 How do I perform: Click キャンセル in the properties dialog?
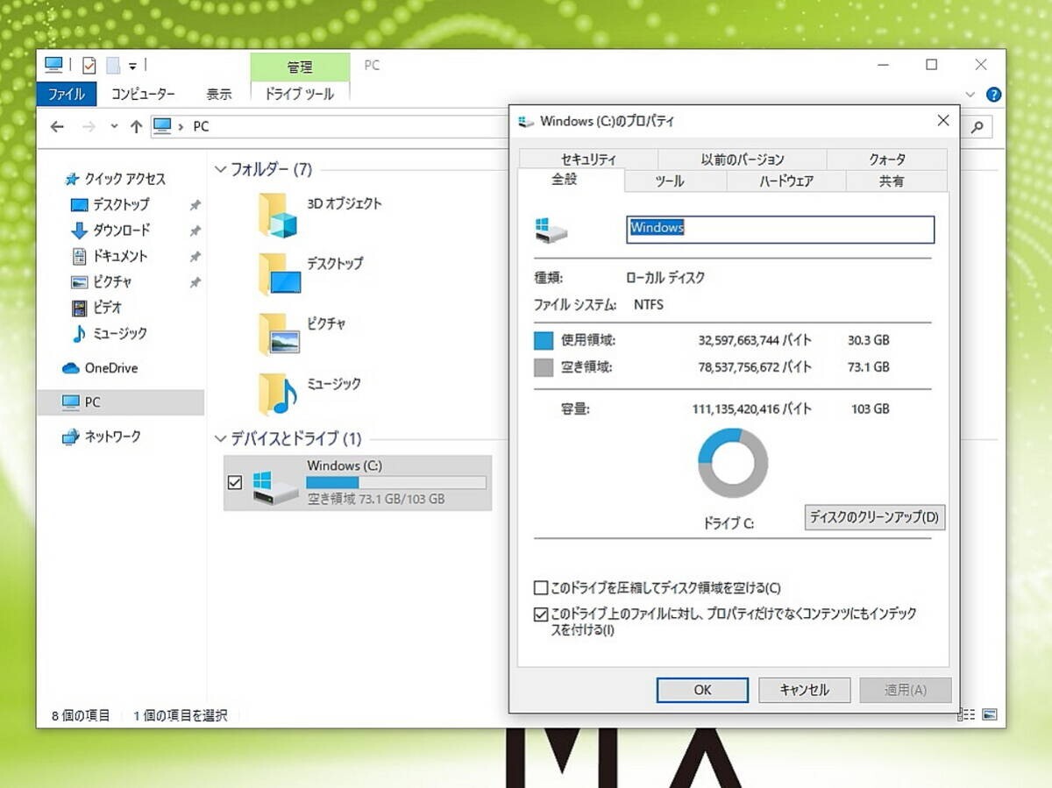[x=805, y=690]
